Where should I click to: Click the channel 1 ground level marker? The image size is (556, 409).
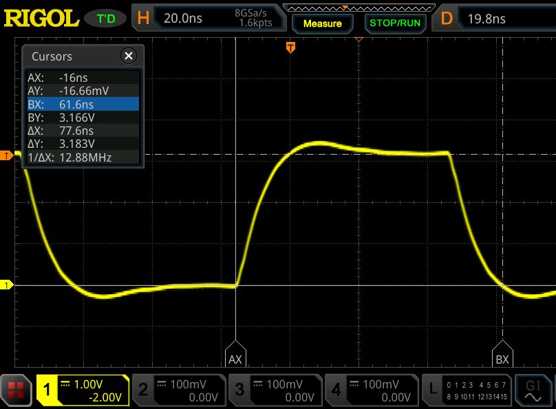pyautogui.click(x=6, y=285)
